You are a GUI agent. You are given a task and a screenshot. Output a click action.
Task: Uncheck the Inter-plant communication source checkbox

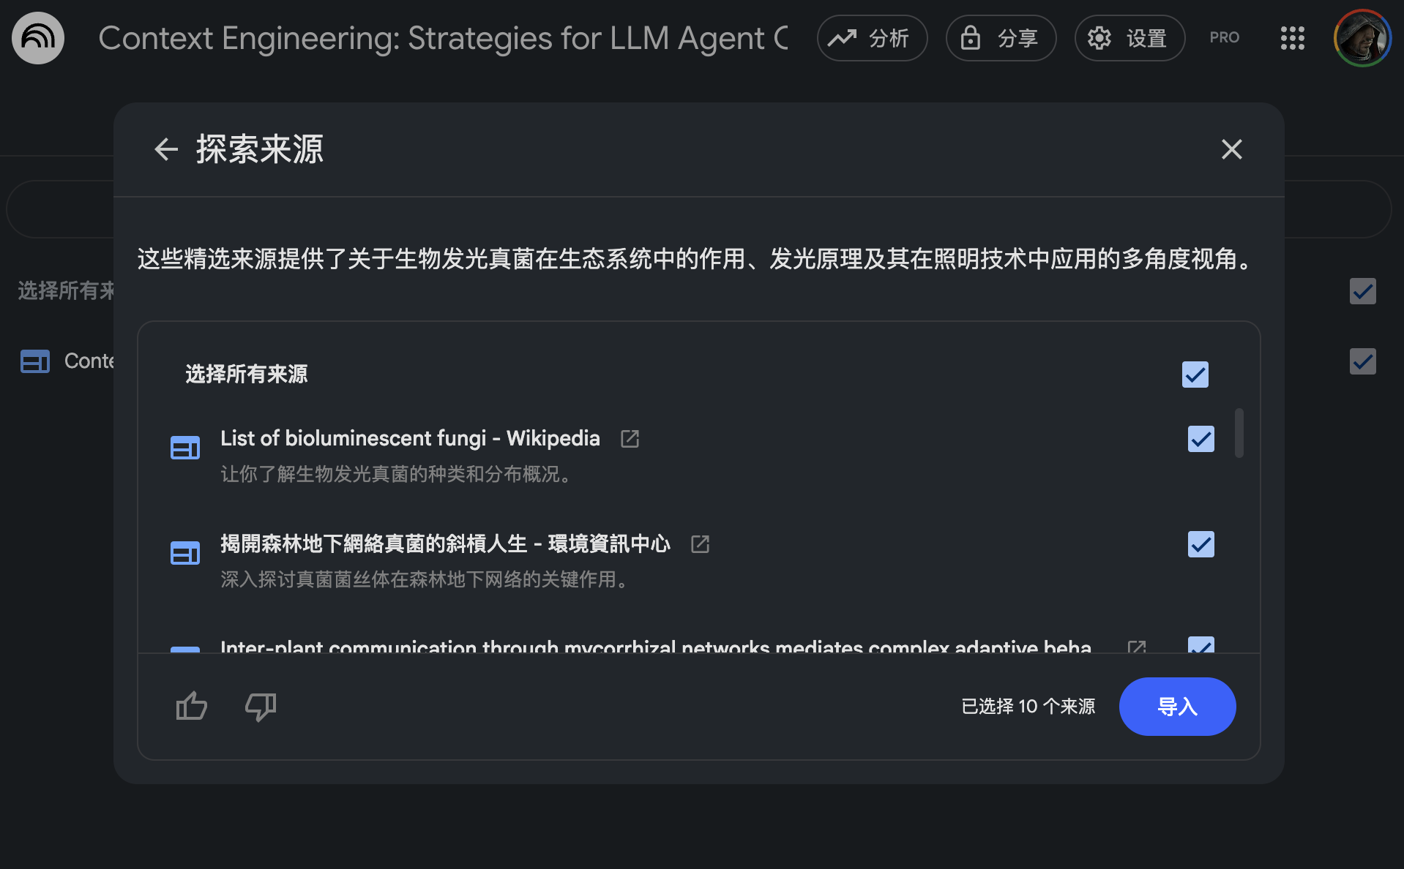coord(1201,645)
